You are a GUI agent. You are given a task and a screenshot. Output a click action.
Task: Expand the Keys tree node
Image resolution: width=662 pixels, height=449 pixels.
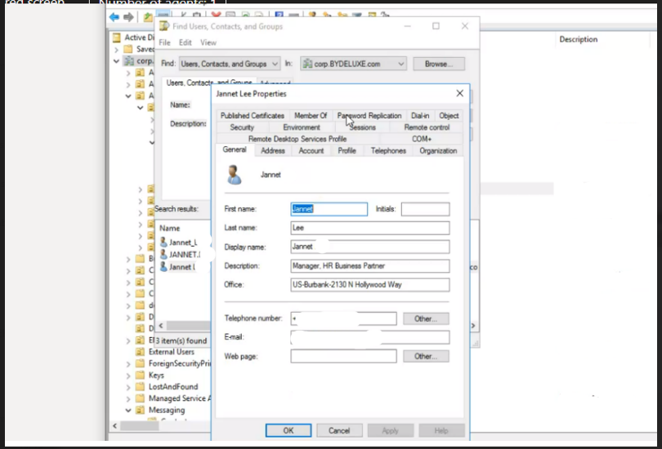(x=128, y=376)
